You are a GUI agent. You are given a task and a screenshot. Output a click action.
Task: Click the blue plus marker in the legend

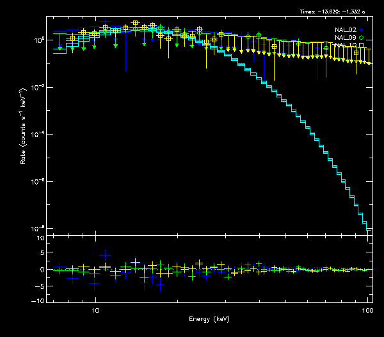tap(362, 30)
